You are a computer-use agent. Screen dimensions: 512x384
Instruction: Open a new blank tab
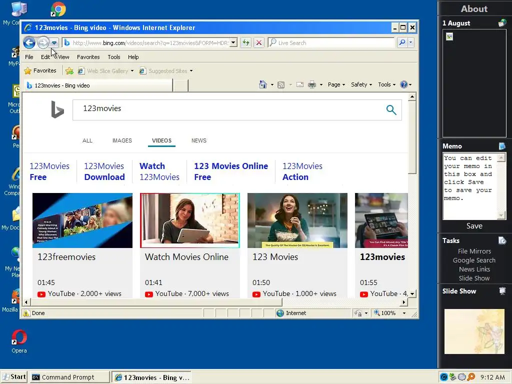[x=180, y=85]
